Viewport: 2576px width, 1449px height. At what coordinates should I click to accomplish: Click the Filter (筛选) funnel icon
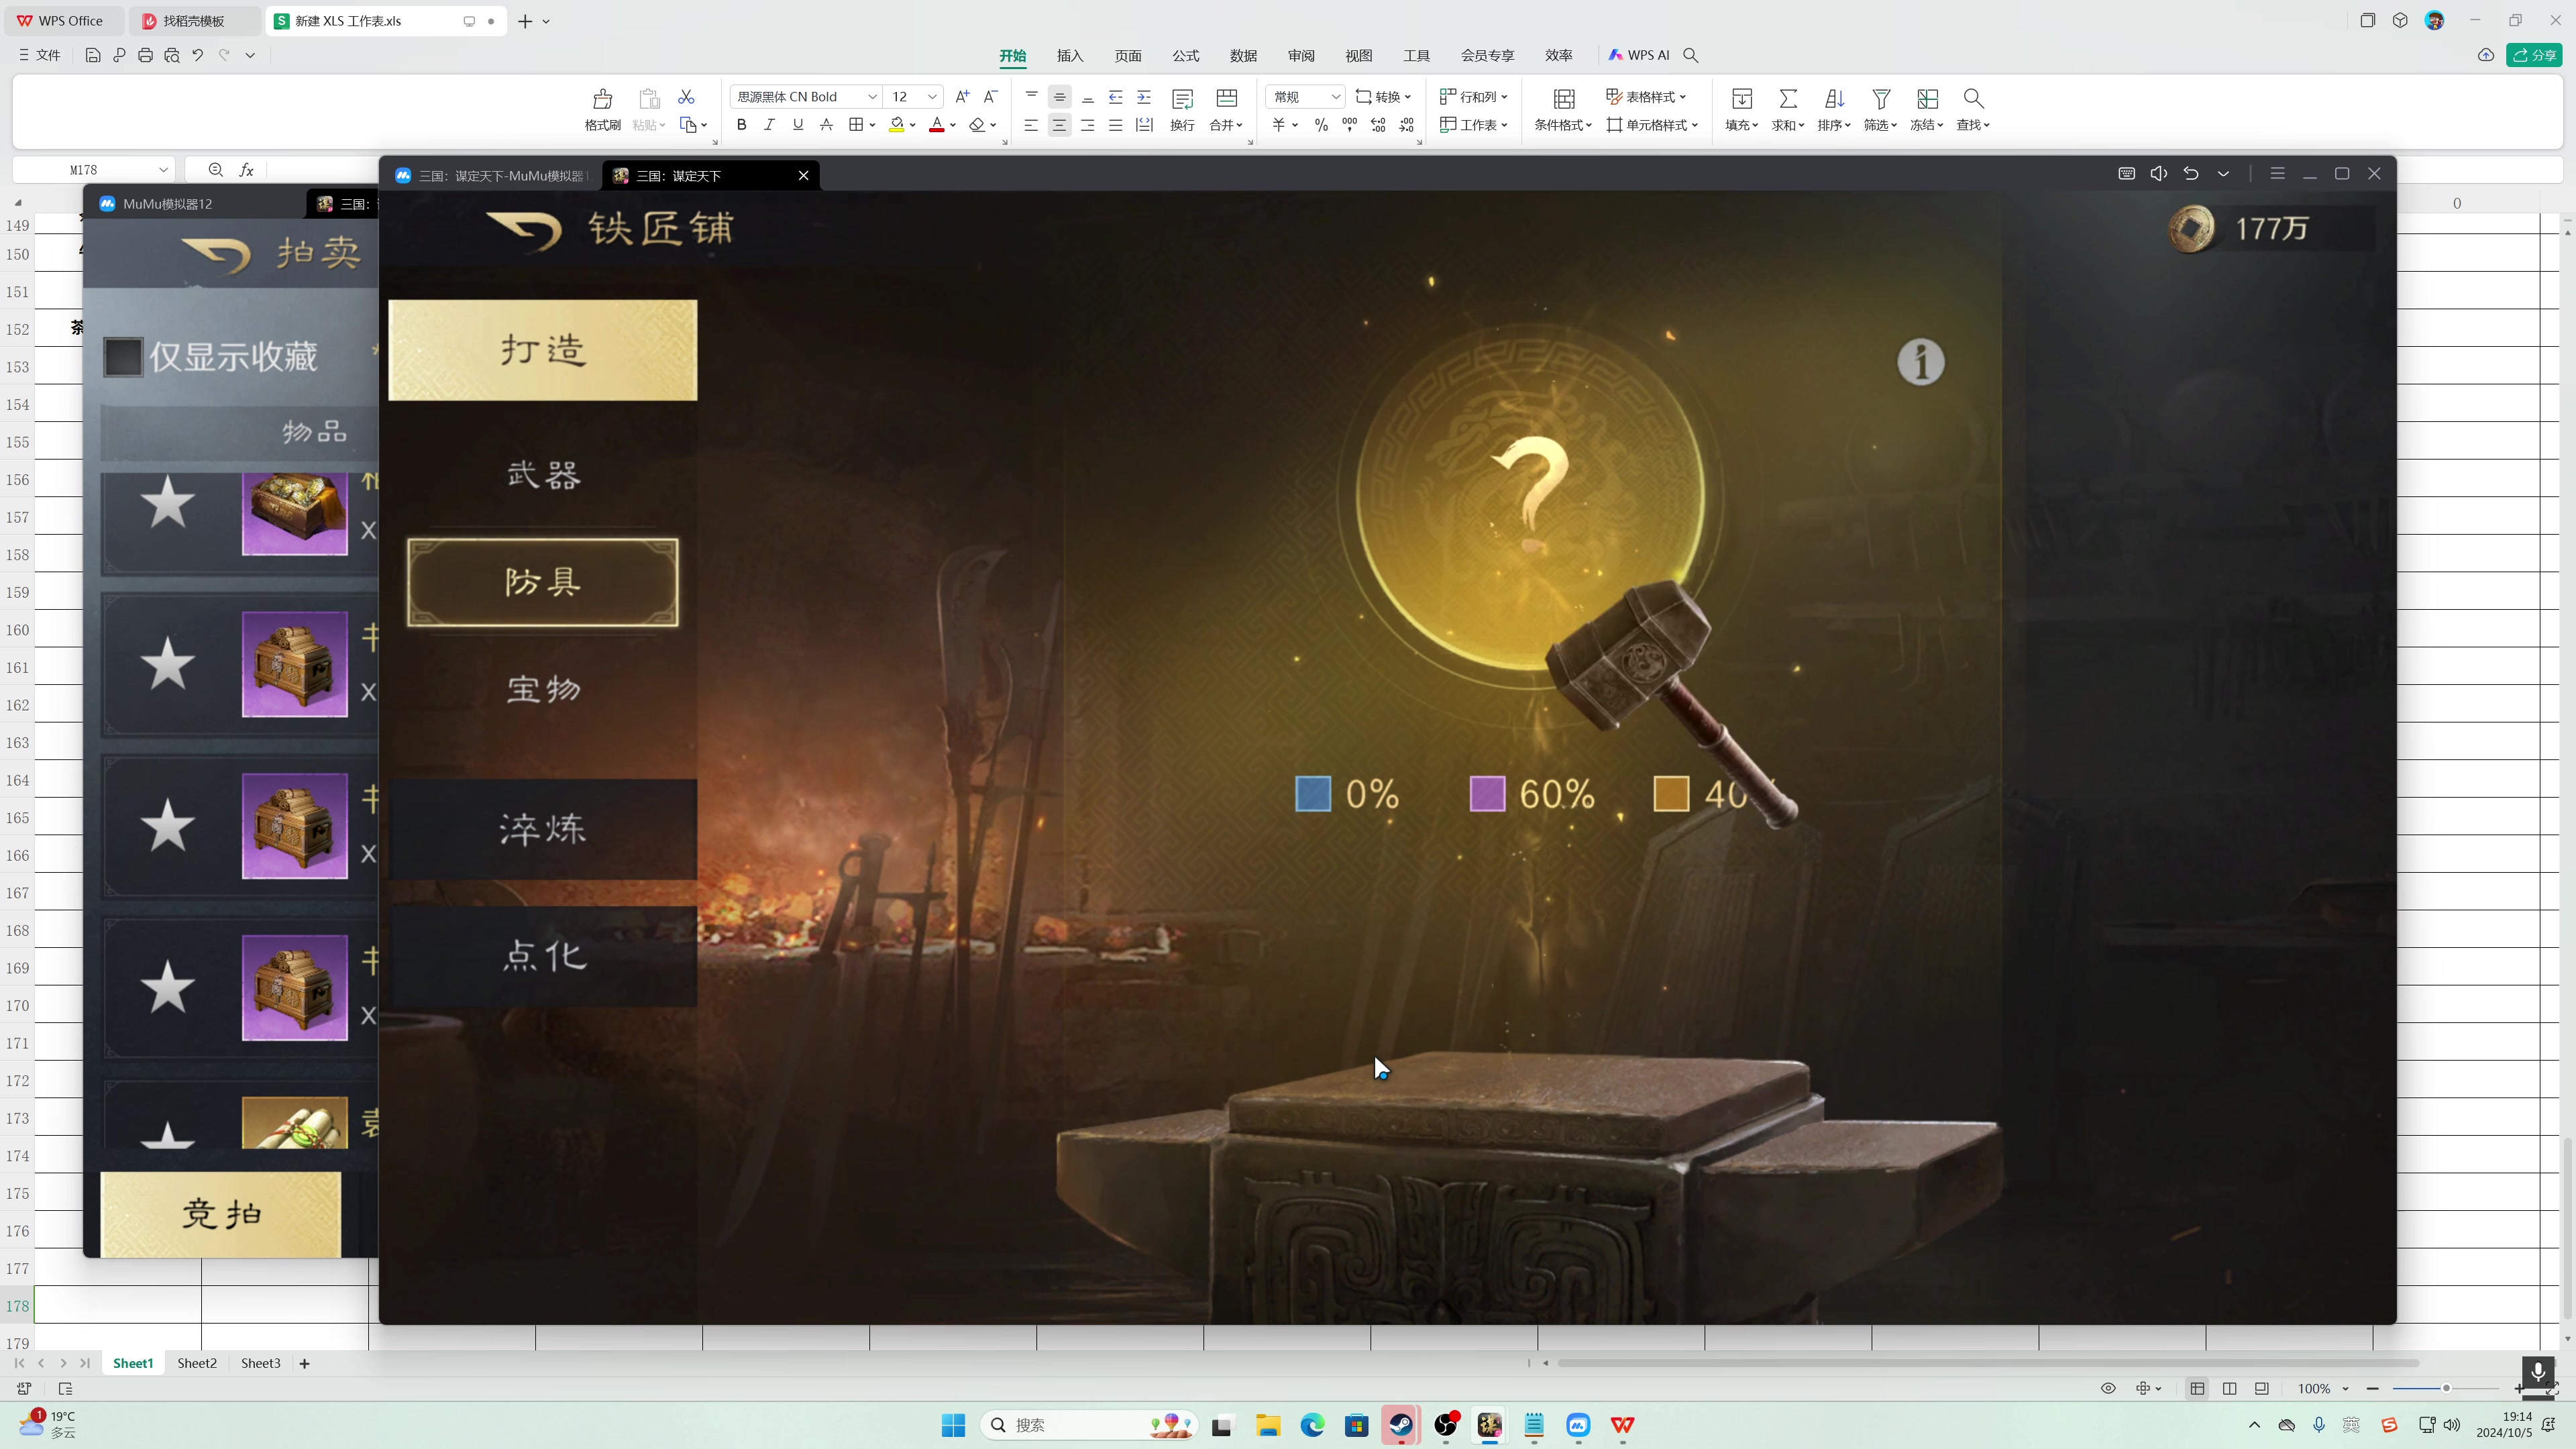[1880, 98]
